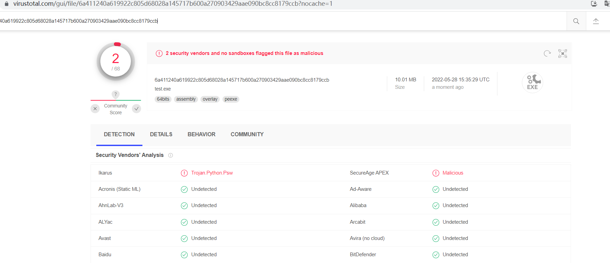Viewport: 610px width, 263px height.
Task: Switch to the DETECTION tab
Action: tap(119, 135)
